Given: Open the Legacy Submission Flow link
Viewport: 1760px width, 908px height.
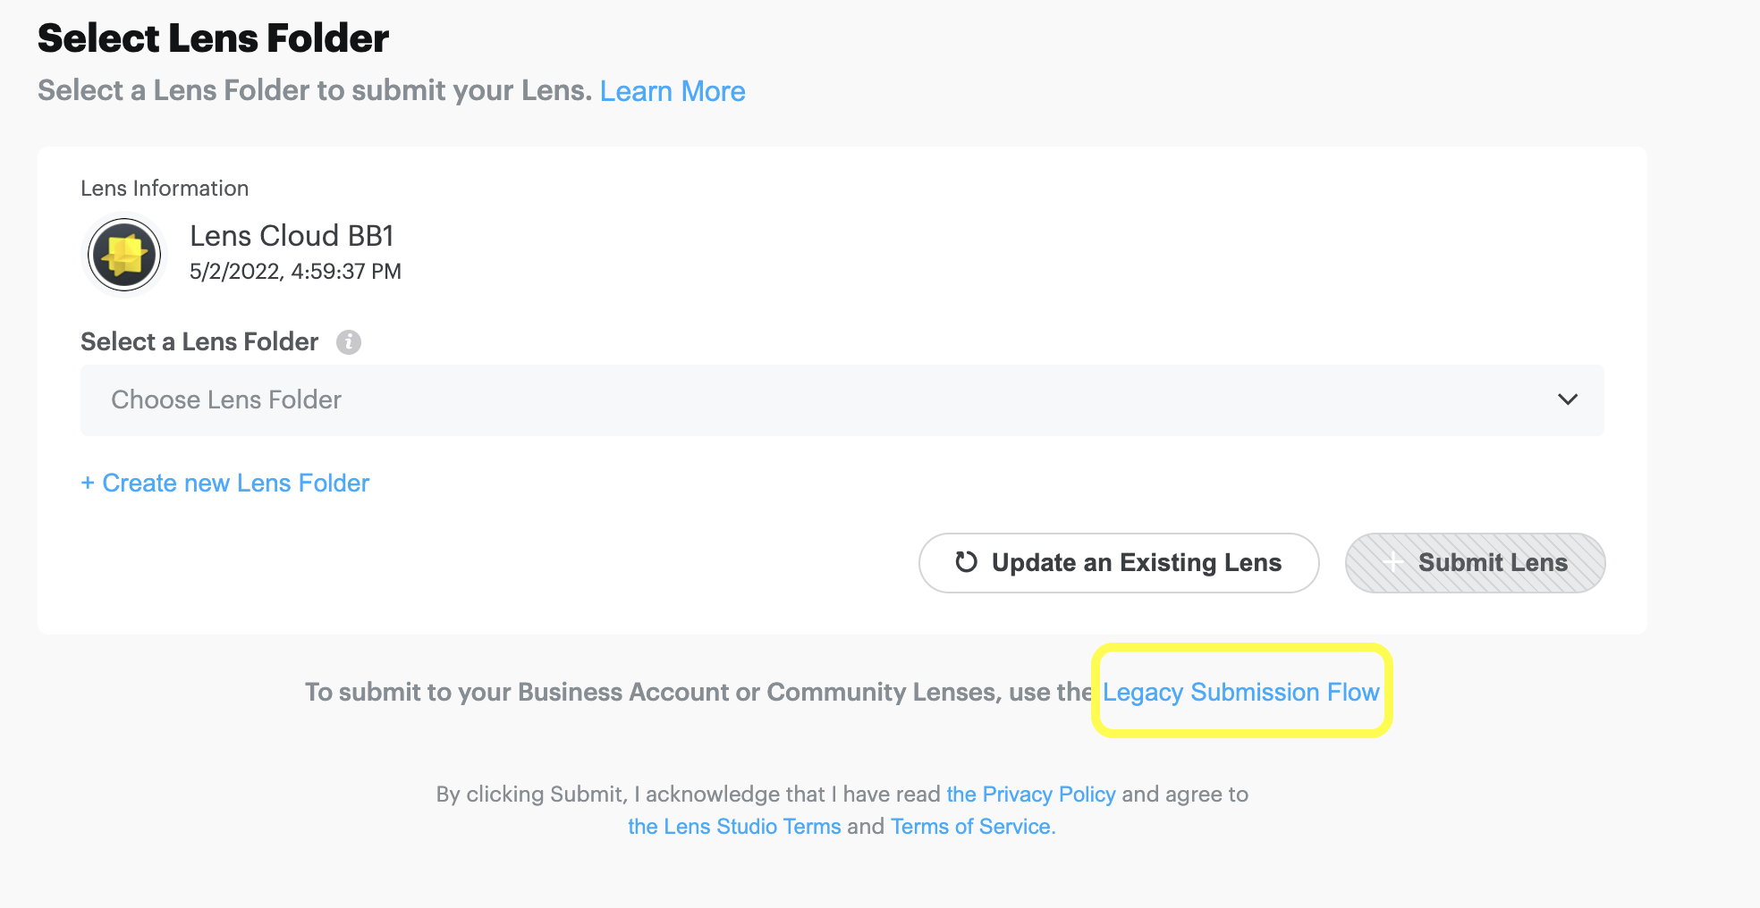Looking at the screenshot, I should click(1240, 693).
